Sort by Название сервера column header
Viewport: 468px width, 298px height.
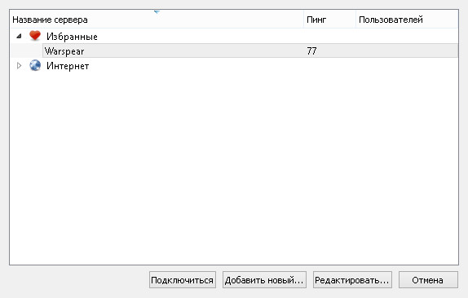[157, 20]
